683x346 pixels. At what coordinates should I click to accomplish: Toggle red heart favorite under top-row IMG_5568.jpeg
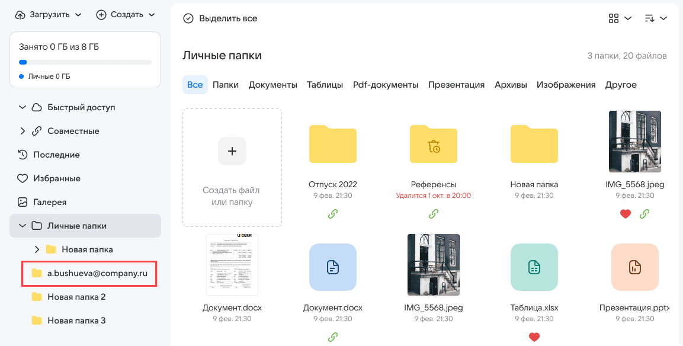pyautogui.click(x=626, y=214)
